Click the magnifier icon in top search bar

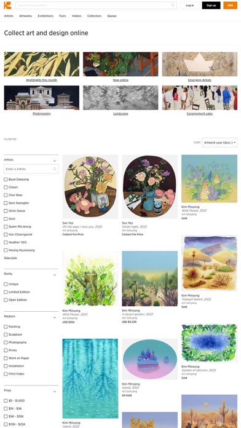coord(173,5)
